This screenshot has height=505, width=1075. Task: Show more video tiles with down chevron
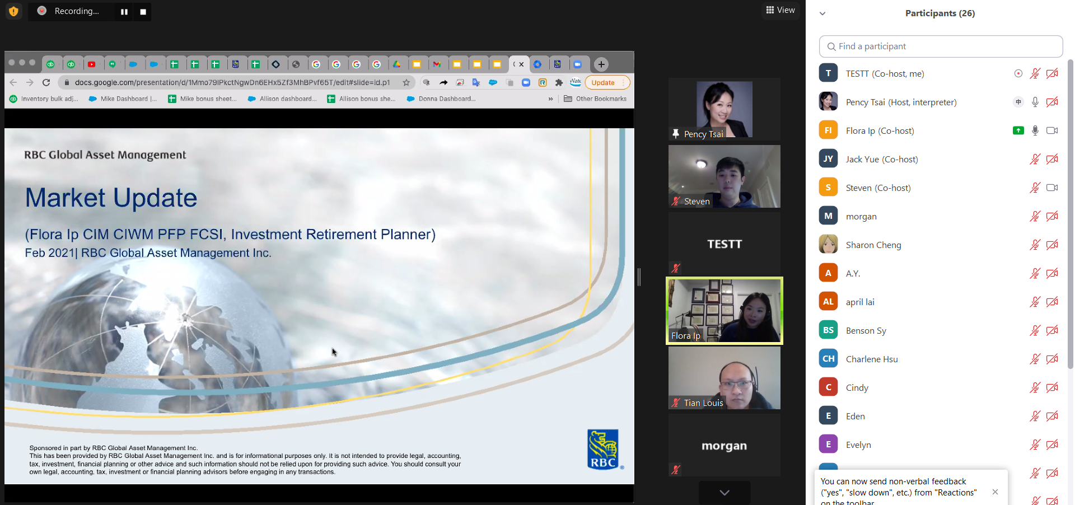pos(725,493)
